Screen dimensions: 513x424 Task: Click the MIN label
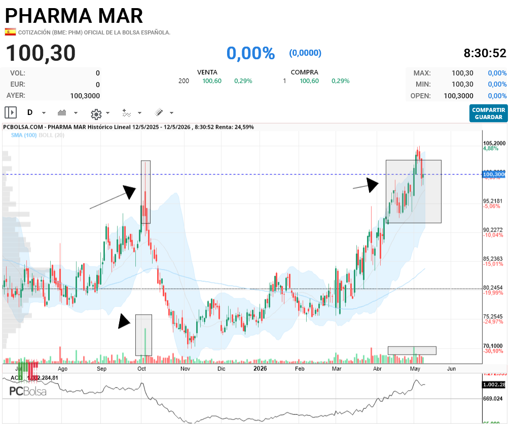pyautogui.click(x=423, y=84)
